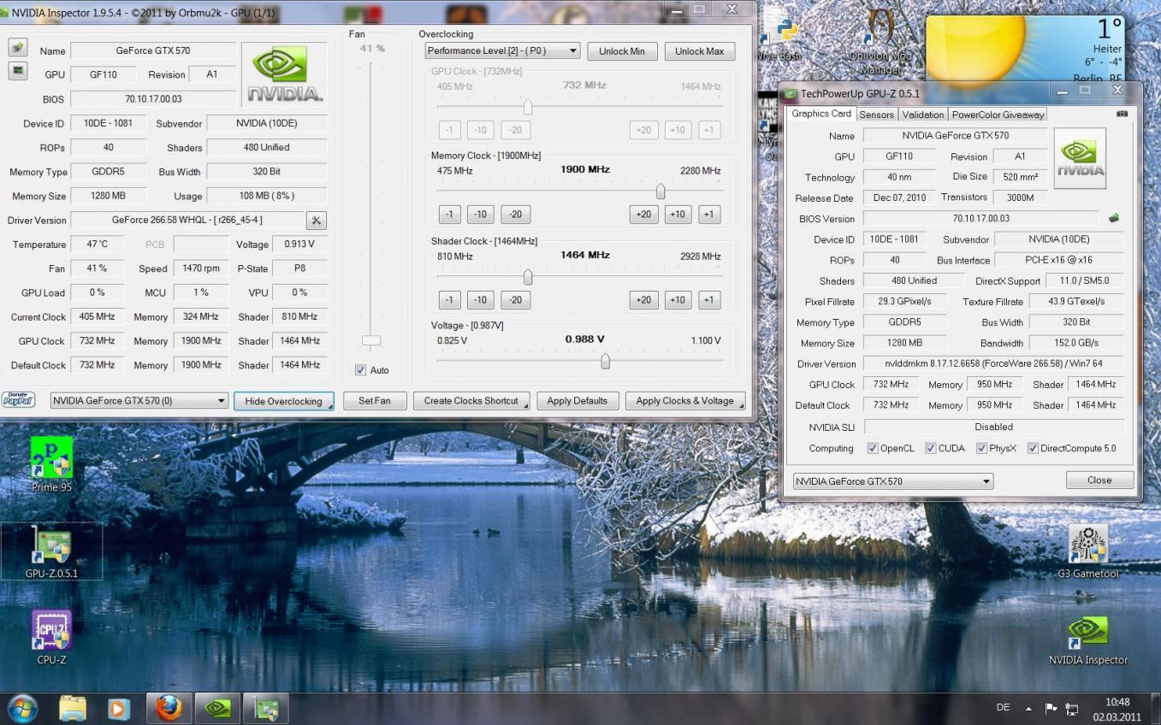Click the Fan speed vertical slider handle

(x=371, y=340)
